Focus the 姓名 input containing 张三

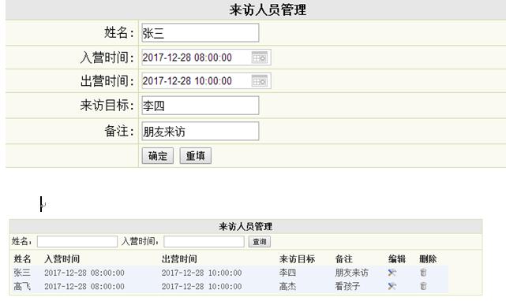coord(201,33)
